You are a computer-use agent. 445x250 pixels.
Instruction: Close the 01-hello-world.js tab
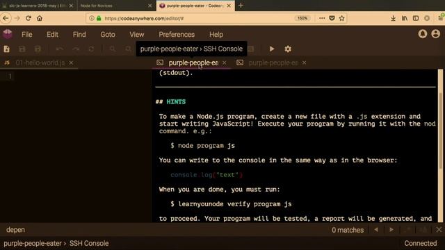[71, 62]
